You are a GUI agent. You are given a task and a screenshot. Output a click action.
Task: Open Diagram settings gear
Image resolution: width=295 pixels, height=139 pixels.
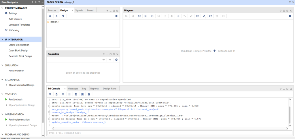coord(290,16)
